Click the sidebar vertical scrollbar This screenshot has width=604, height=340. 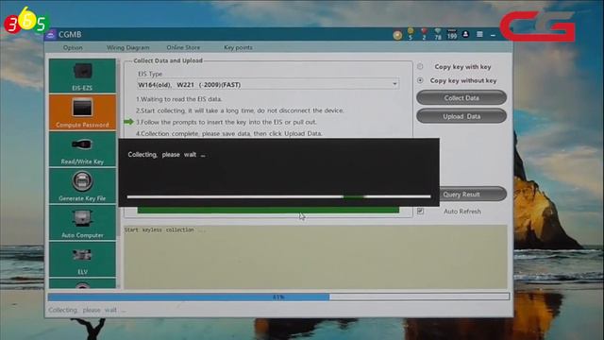click(x=119, y=174)
